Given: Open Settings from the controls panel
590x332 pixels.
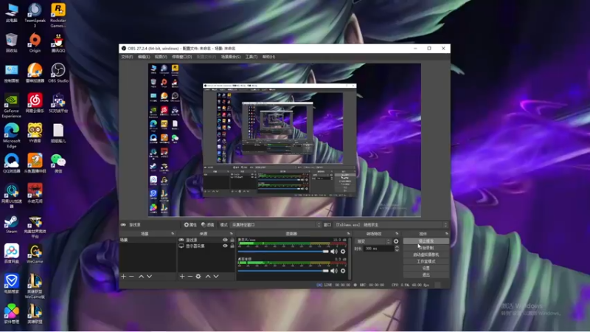Looking at the screenshot, I should click(426, 268).
